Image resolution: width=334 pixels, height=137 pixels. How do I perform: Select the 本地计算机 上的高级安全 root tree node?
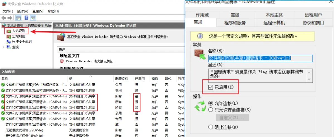[29, 25]
